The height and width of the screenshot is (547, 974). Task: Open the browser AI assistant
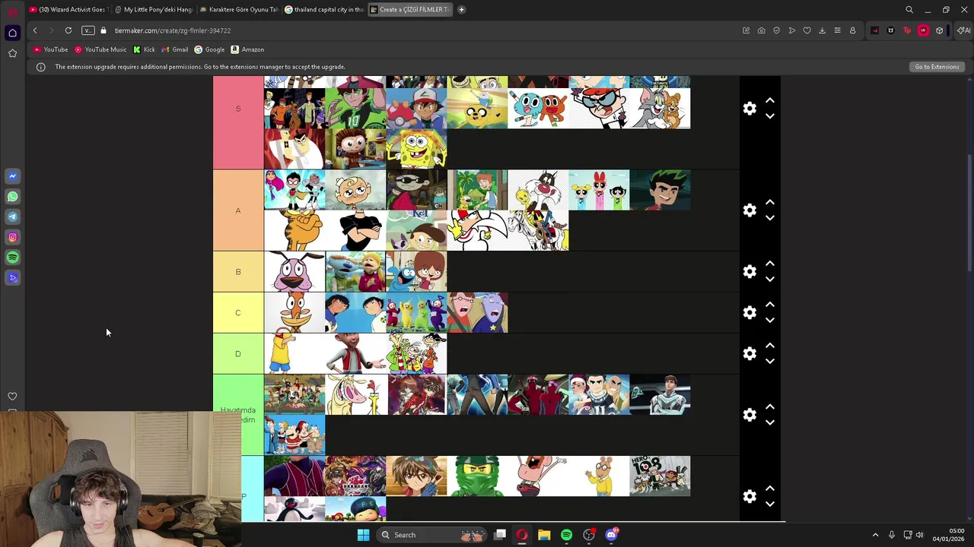(x=964, y=30)
